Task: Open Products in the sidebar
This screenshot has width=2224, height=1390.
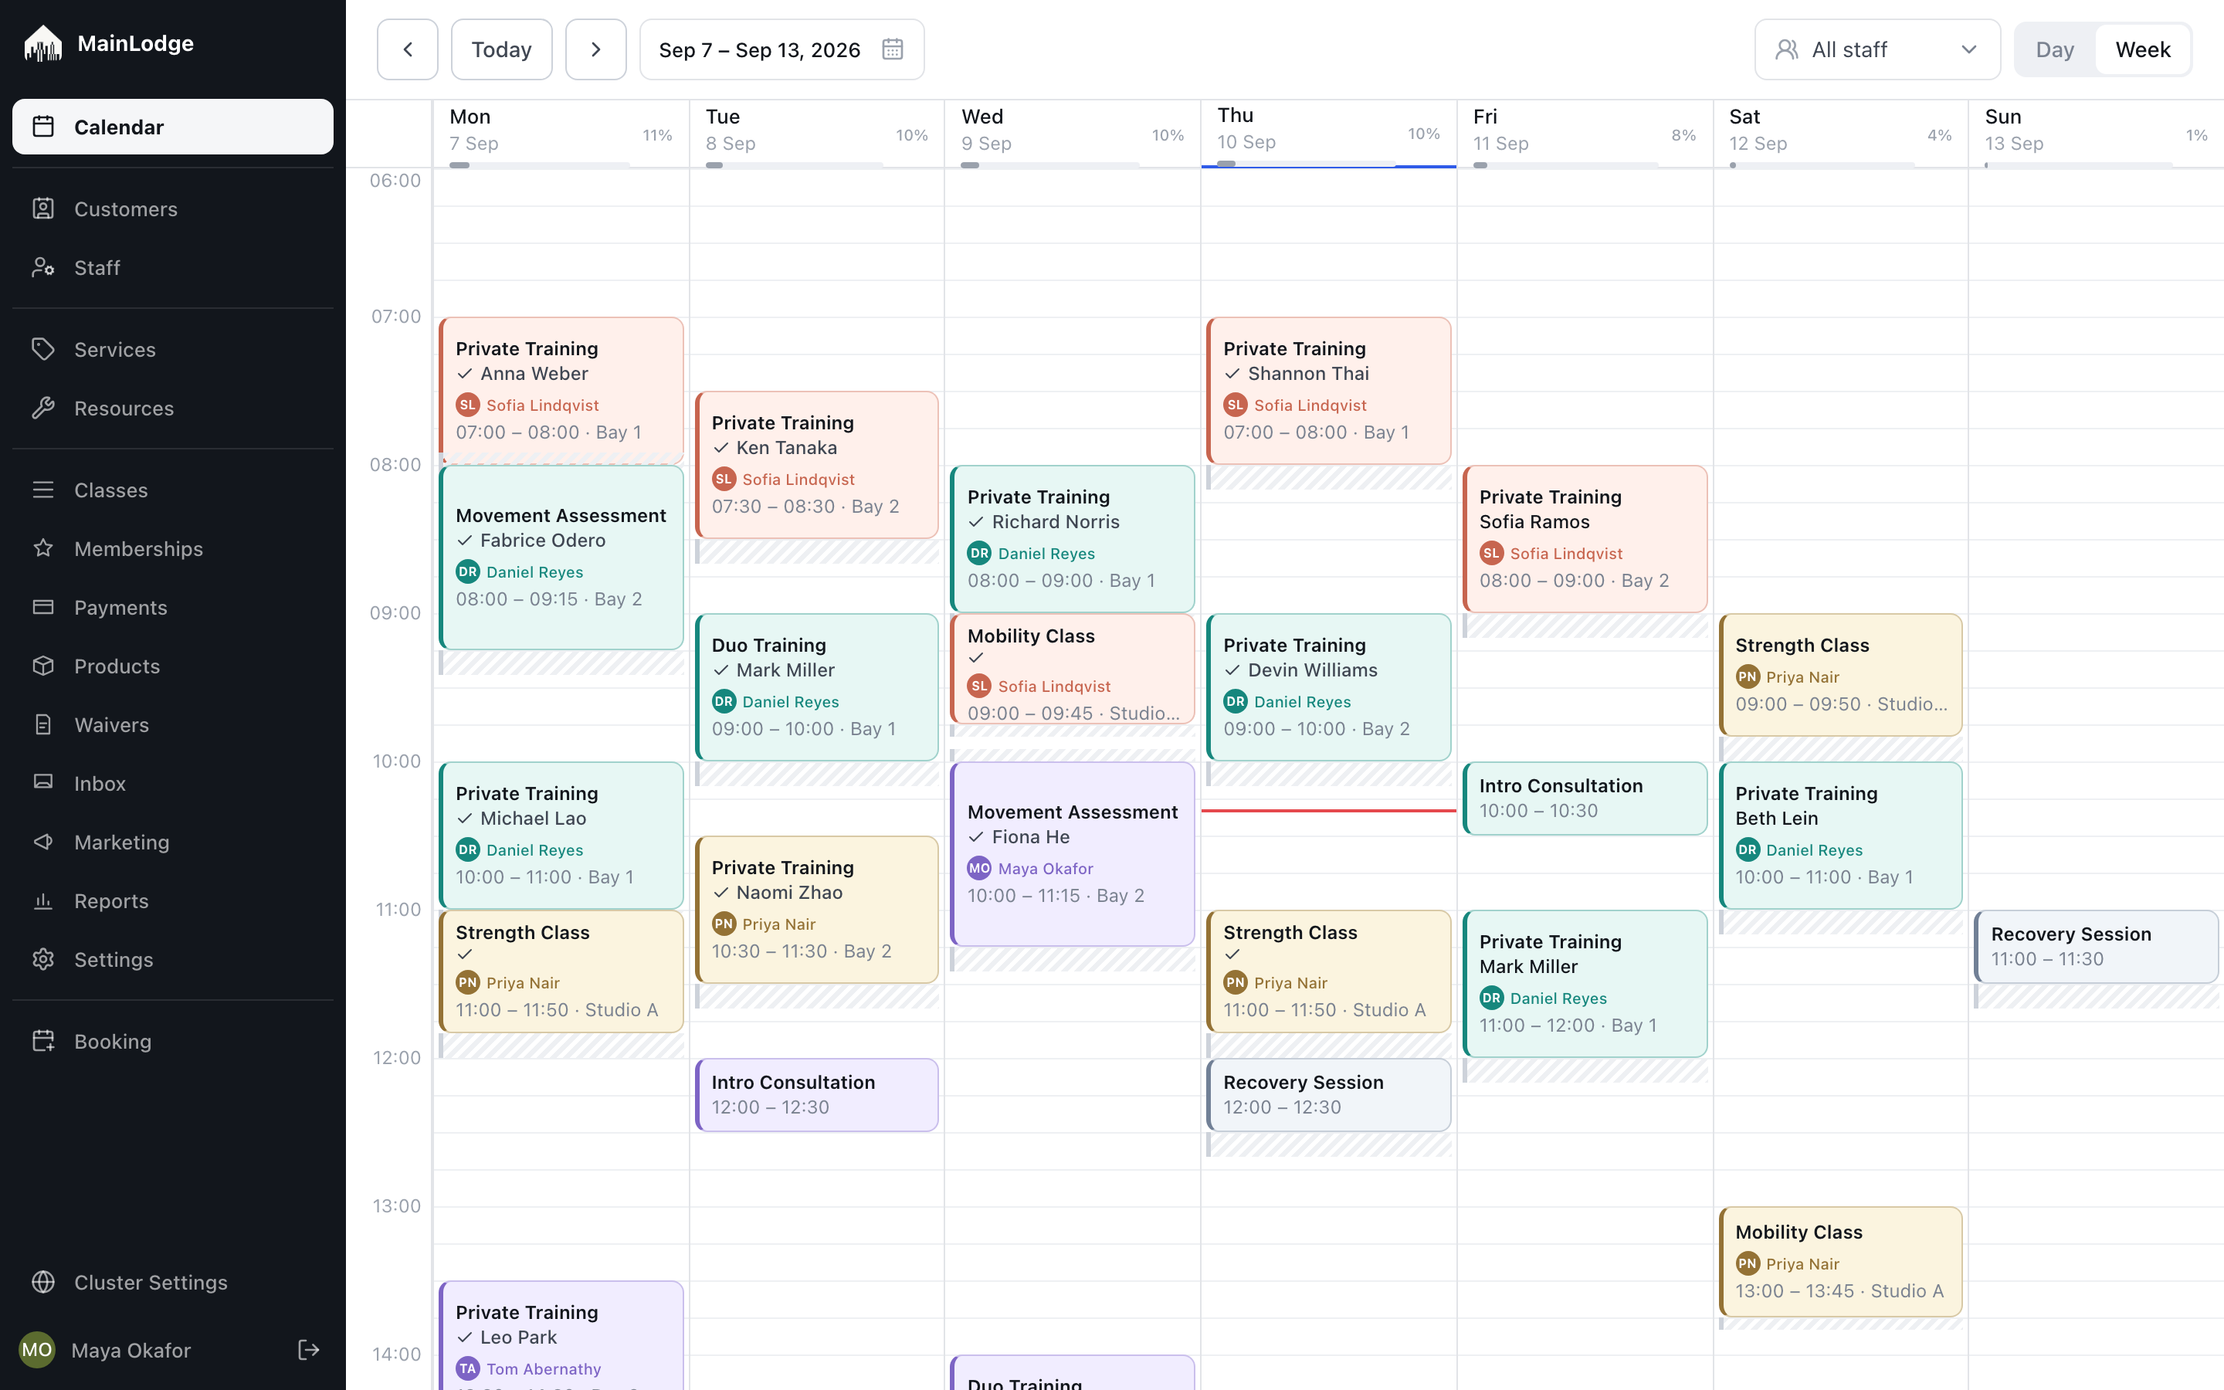Action: 173,666
